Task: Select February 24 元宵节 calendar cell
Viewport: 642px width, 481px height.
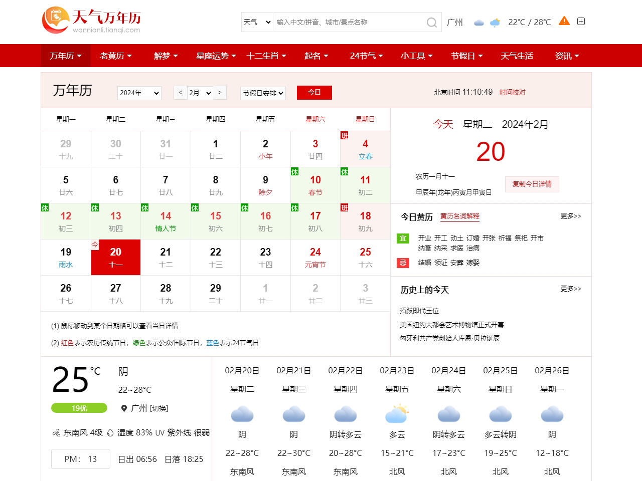Action: (315, 257)
